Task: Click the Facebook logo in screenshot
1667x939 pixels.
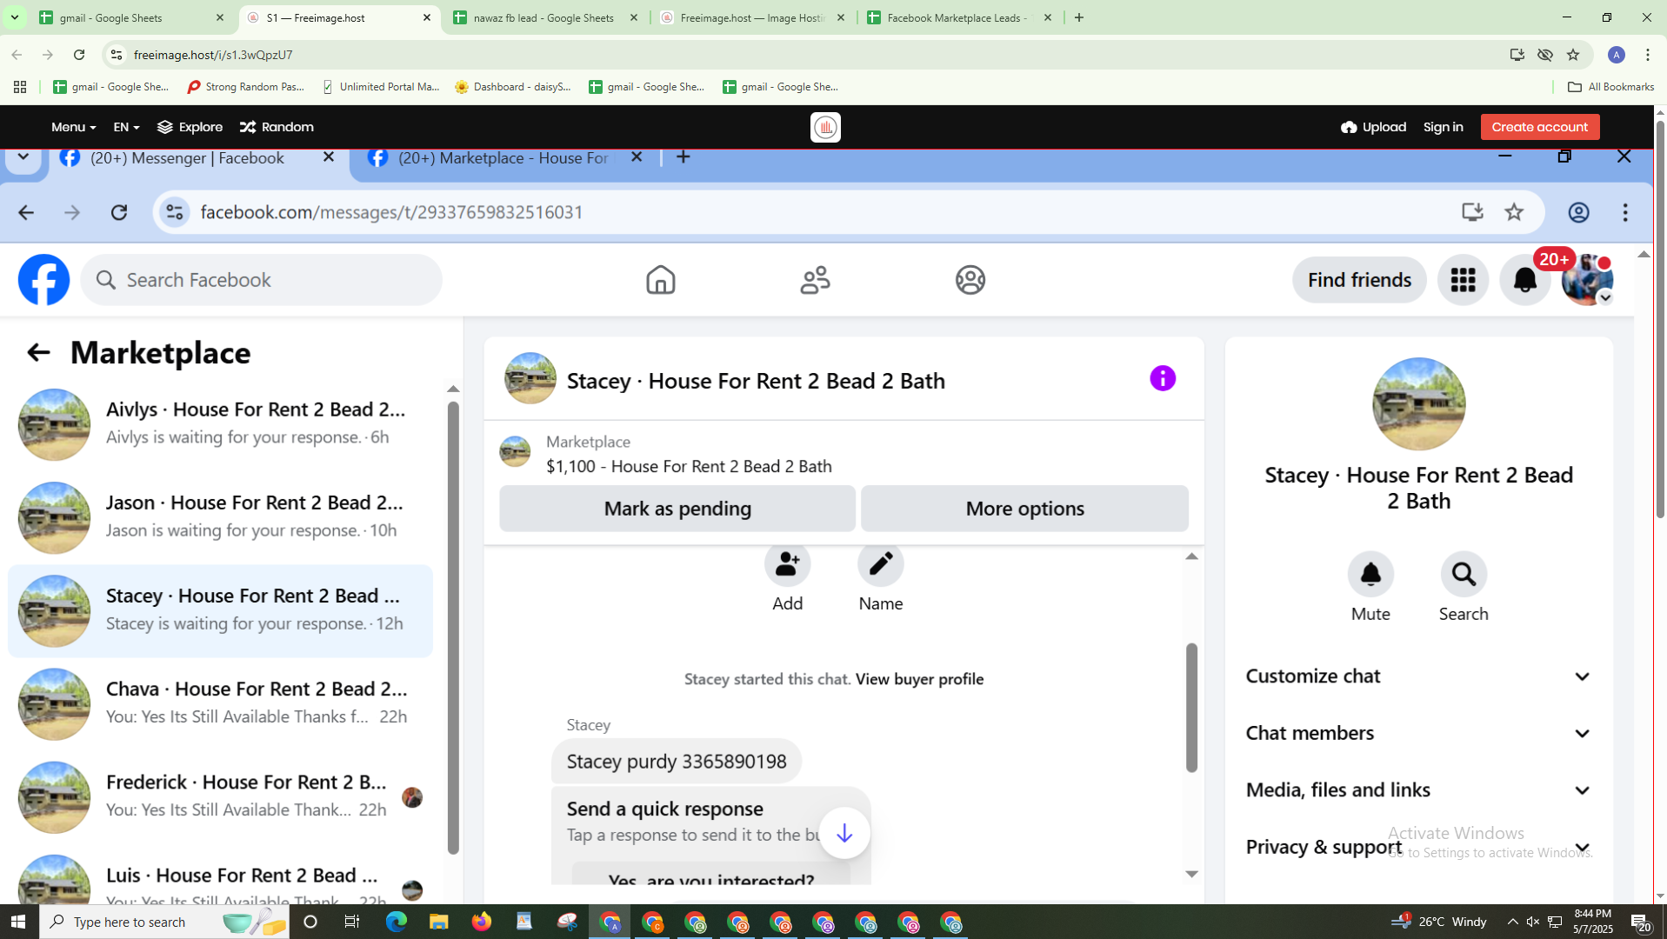Action: pyautogui.click(x=43, y=280)
